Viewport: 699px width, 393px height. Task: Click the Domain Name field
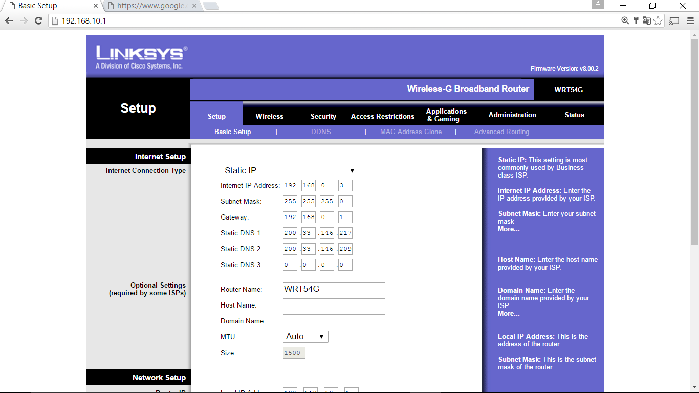click(x=334, y=321)
